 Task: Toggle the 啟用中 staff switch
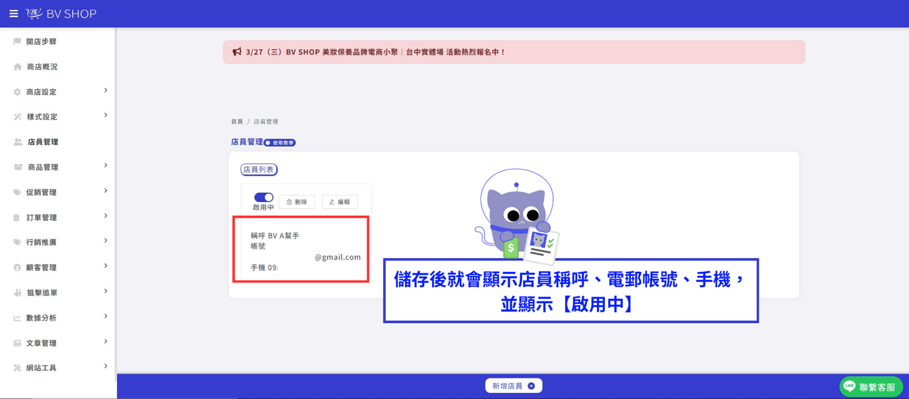click(264, 198)
